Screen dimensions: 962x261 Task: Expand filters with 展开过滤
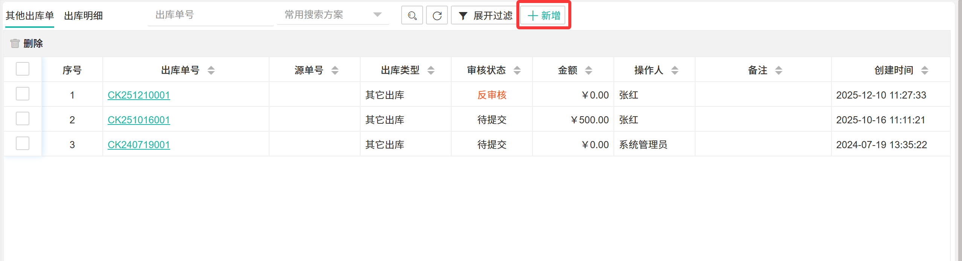(x=485, y=15)
